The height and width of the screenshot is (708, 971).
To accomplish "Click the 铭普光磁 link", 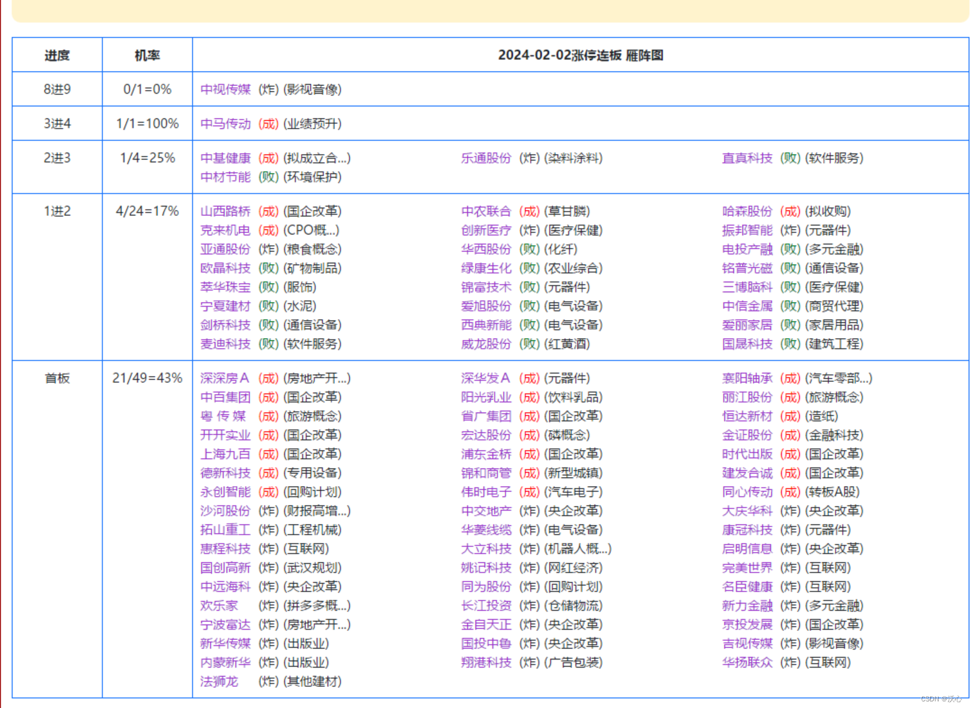I will click(x=747, y=268).
